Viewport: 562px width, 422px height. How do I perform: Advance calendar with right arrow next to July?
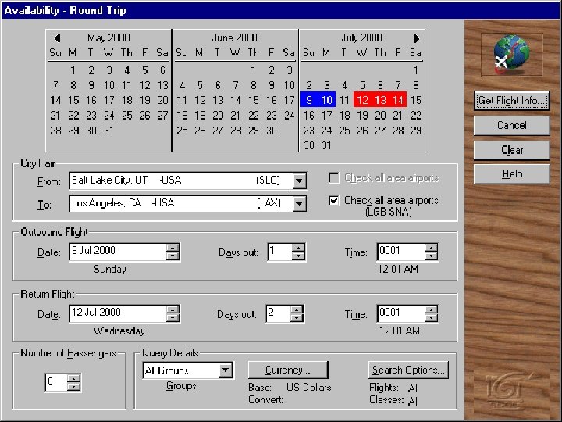pos(416,38)
